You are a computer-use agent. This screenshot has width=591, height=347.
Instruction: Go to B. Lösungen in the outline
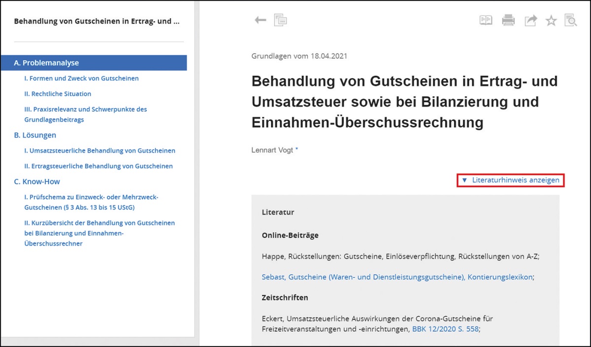(35, 135)
